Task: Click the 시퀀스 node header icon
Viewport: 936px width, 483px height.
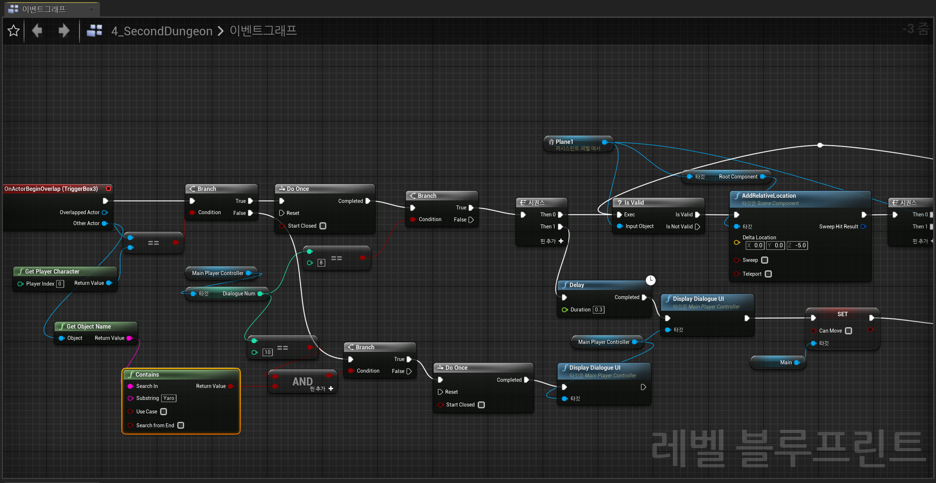Action: [523, 202]
